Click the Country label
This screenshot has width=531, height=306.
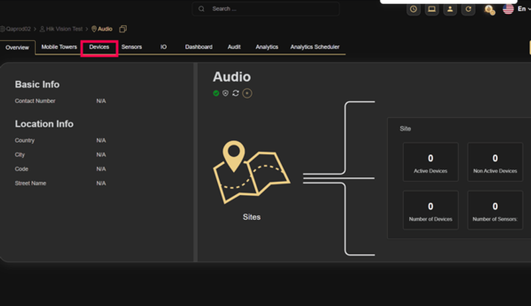coord(25,141)
